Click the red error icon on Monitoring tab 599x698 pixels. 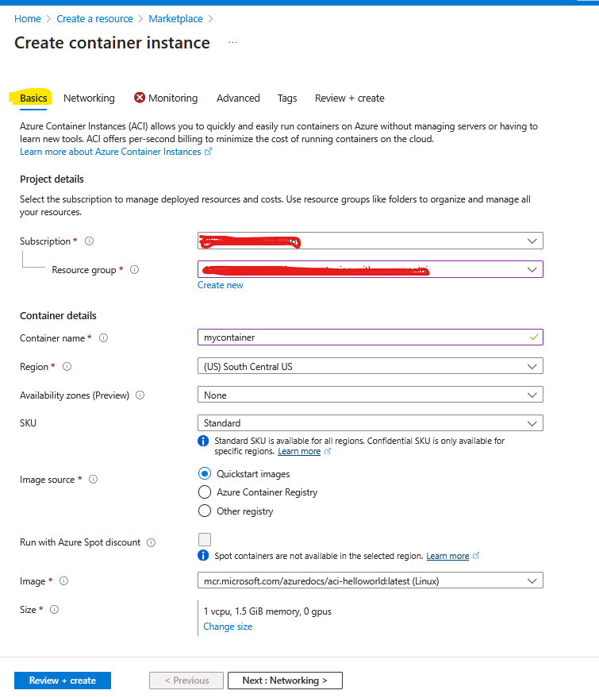pos(140,98)
